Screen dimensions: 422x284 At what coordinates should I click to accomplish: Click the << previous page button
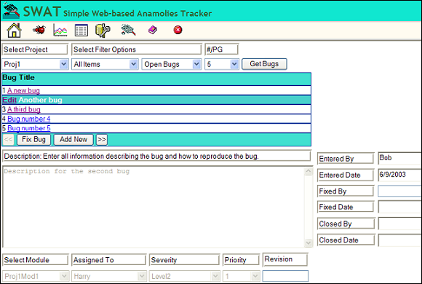pyautogui.click(x=8, y=140)
